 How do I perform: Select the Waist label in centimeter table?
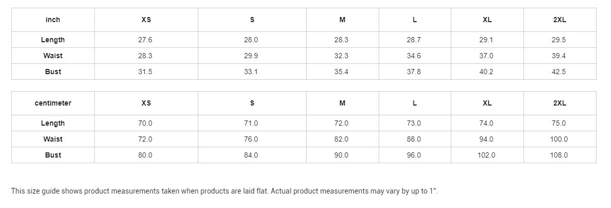tap(53, 139)
